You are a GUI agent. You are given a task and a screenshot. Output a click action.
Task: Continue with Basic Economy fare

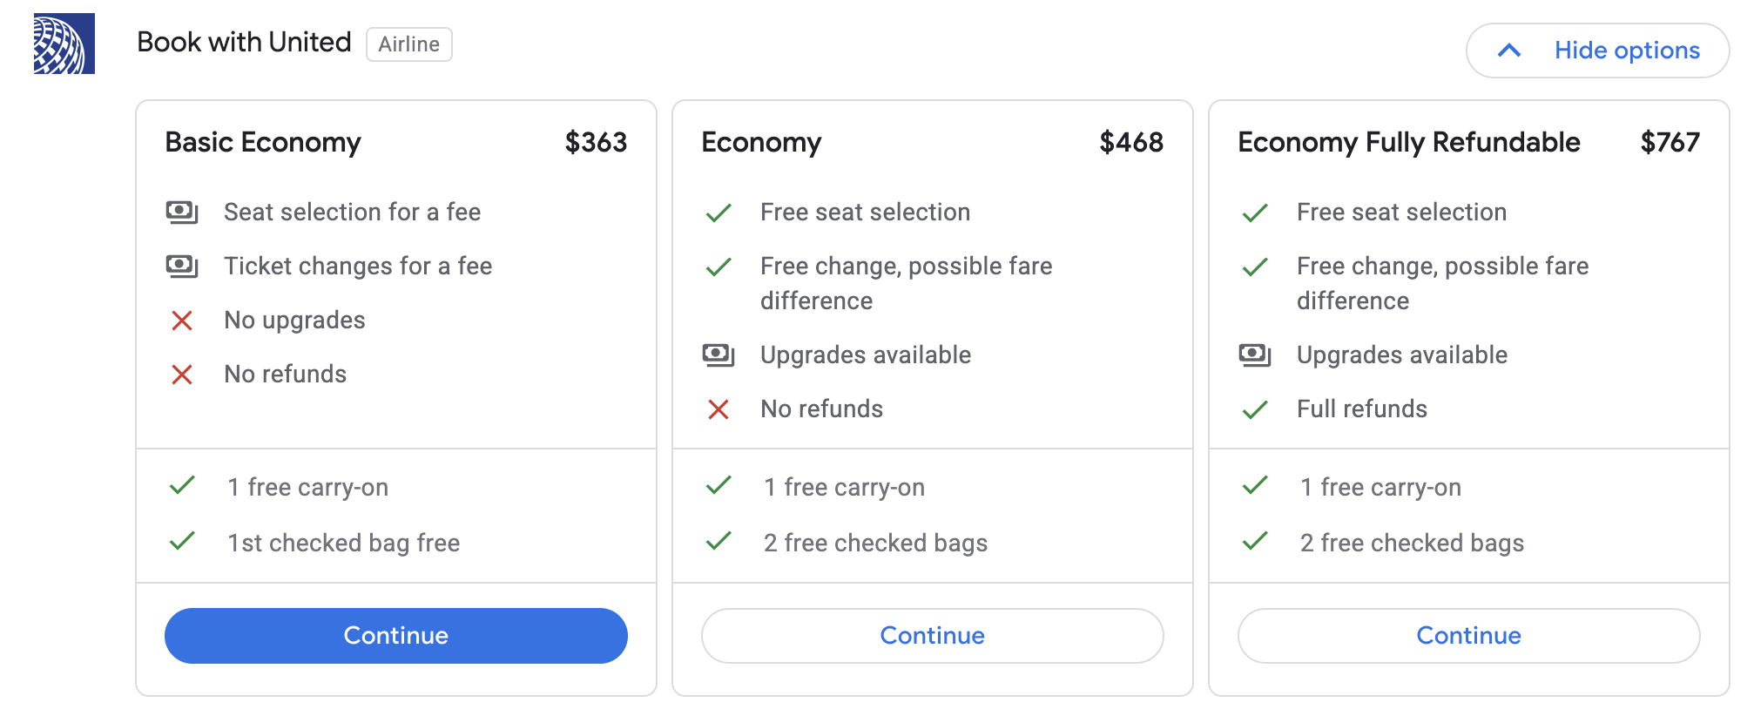[396, 636]
